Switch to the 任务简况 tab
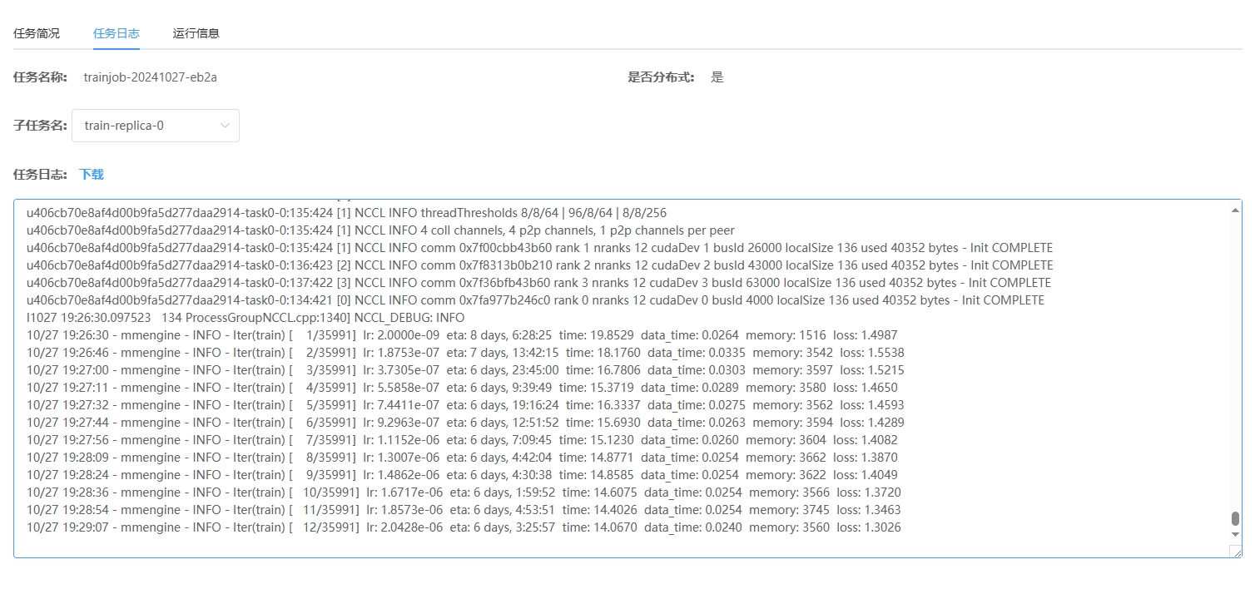This screenshot has width=1255, height=589. (x=37, y=33)
